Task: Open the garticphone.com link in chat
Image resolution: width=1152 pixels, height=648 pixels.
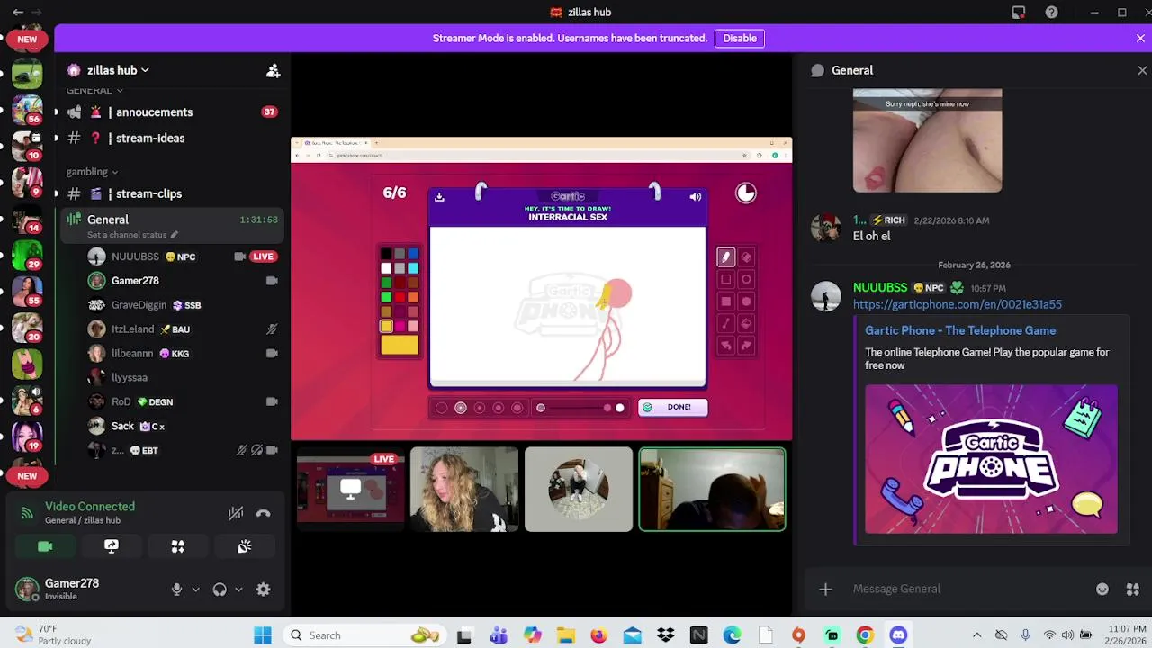Action: click(957, 304)
